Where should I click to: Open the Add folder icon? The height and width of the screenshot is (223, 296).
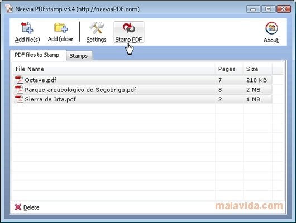click(61, 28)
